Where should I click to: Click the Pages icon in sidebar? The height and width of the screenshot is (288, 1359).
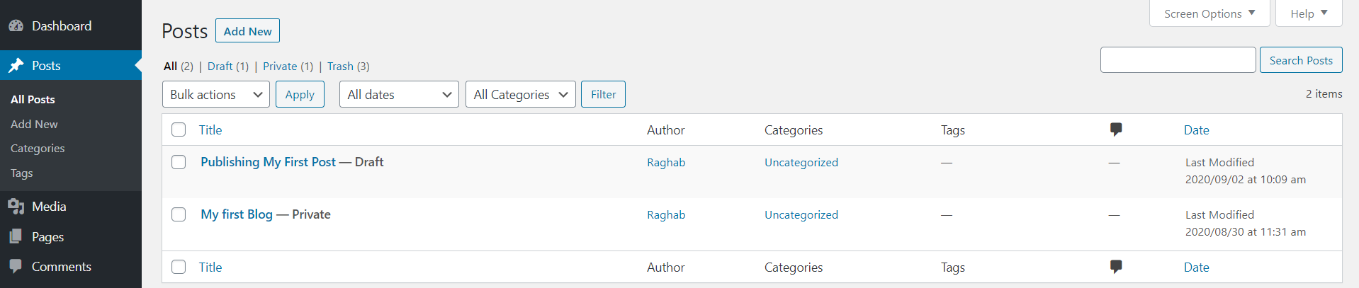pyautogui.click(x=16, y=237)
